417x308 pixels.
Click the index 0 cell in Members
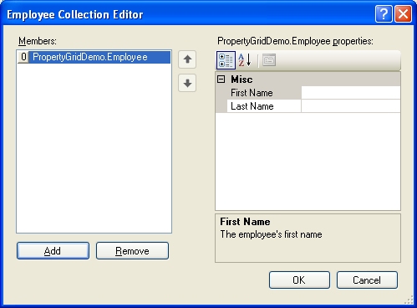pos(23,57)
